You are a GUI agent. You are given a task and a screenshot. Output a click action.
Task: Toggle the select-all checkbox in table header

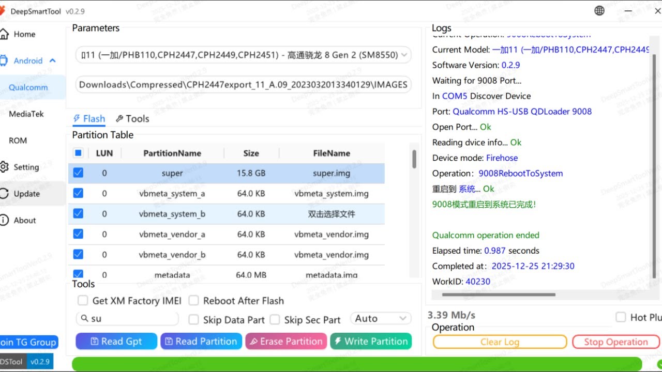coord(78,153)
